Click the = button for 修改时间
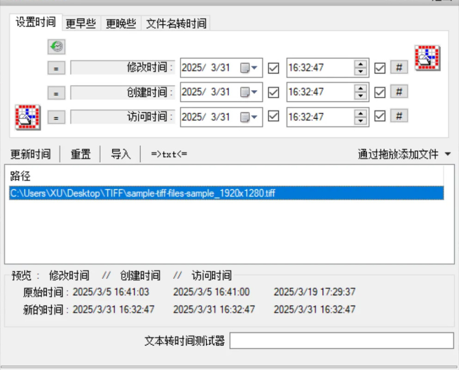The image size is (459, 370). pyautogui.click(x=56, y=68)
